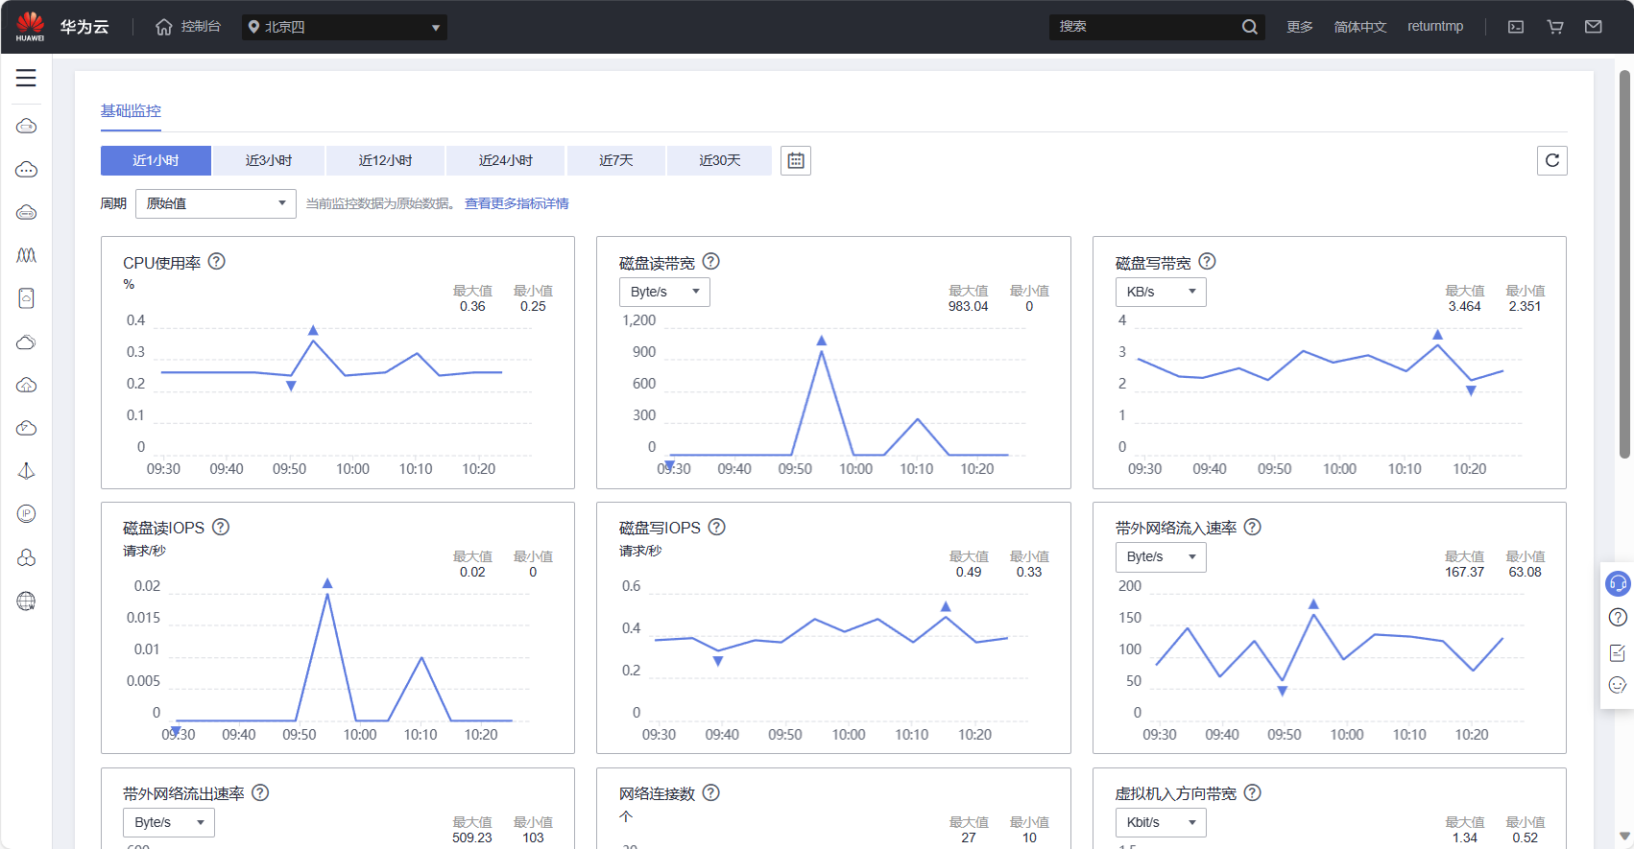Image resolution: width=1634 pixels, height=849 pixels.
Task: Select the 近1小时 time range
Action: coord(156,160)
